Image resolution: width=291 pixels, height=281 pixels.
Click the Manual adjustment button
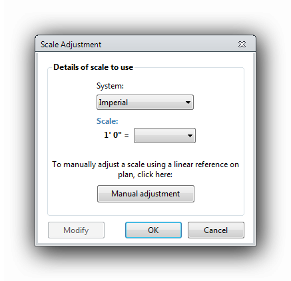point(146,194)
